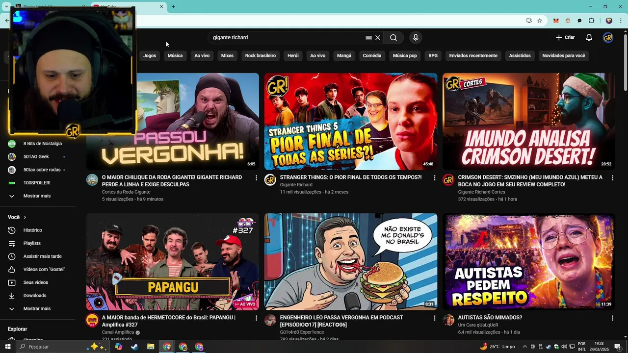Select the Herói filter chip

(293, 56)
